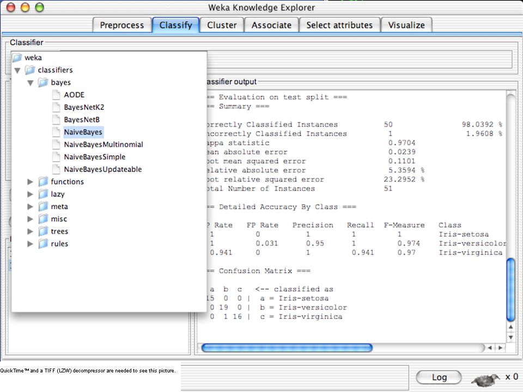Switch to the Visualize tab
The height and width of the screenshot is (392, 523).
(x=406, y=25)
